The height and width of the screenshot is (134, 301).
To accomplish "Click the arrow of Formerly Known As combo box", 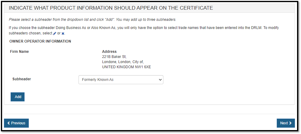I will click(x=160, y=80).
